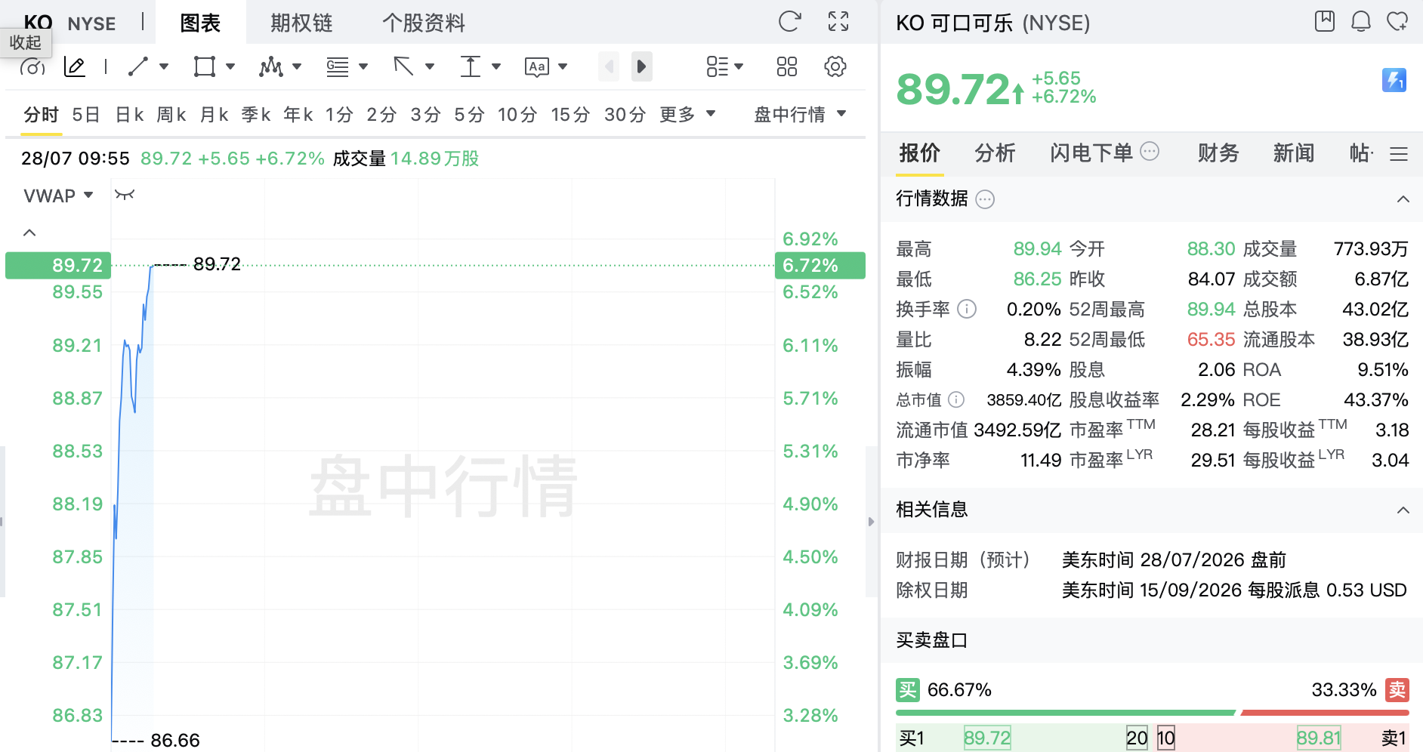Click the save note icon beside KO 可口可乐

click(1325, 21)
